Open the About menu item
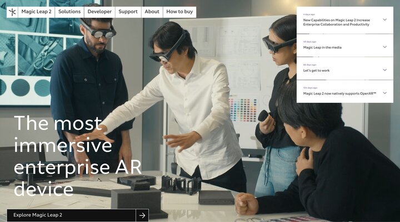Viewport: 400px width, 222px height. (152, 12)
